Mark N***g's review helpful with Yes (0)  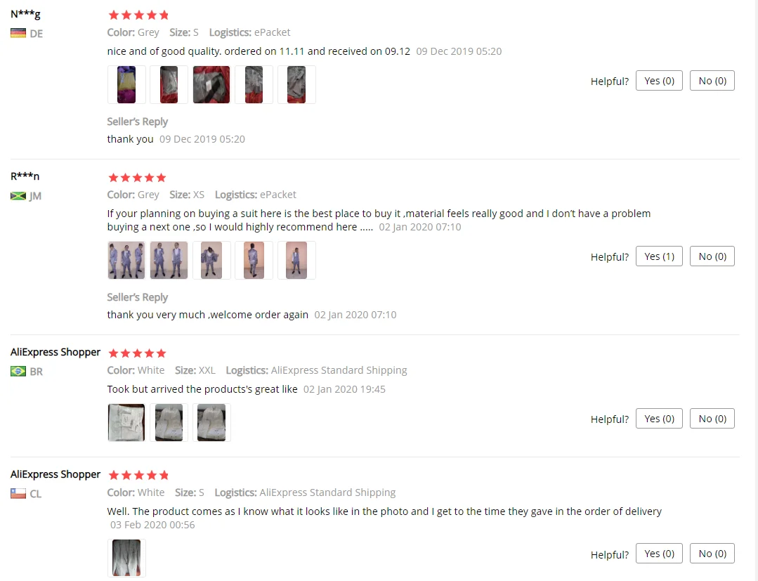[x=659, y=81]
